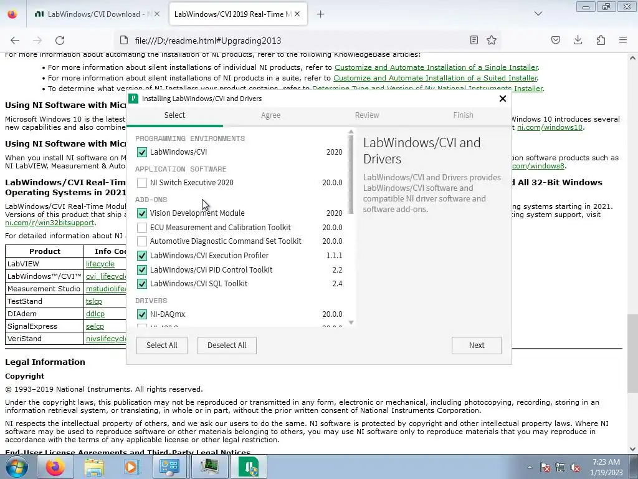Open the device monitor taskbar icon
Image resolution: width=638 pixels, height=479 pixels.
pos(209,467)
